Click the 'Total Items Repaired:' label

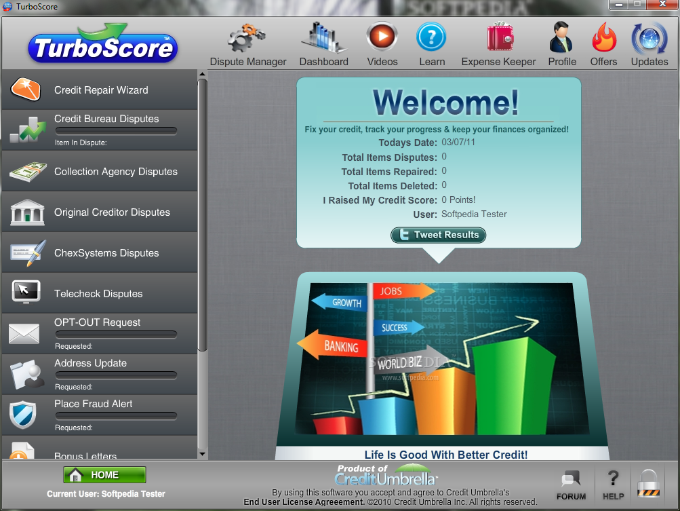coord(389,172)
